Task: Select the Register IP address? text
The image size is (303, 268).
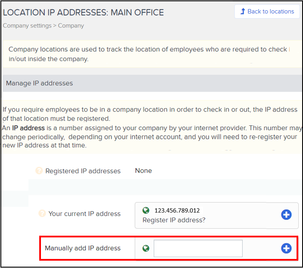Action: click(x=174, y=220)
